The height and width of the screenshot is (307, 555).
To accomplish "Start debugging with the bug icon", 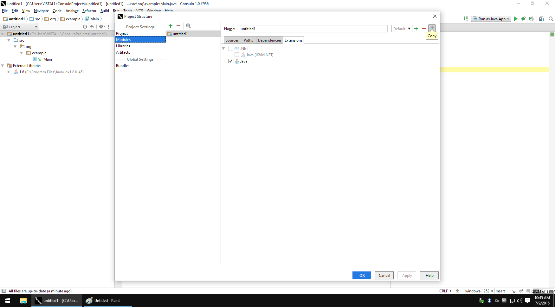I will click(x=524, y=19).
